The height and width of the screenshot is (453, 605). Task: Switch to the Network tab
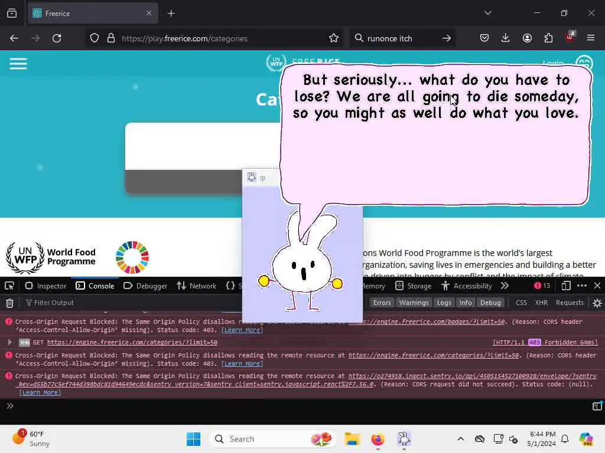coord(196,286)
